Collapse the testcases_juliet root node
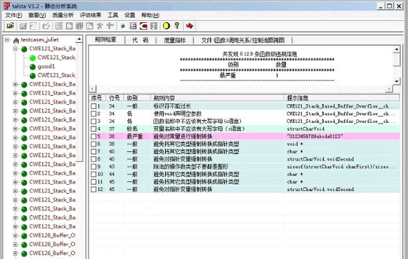The height and width of the screenshot is (259, 408). point(7,40)
